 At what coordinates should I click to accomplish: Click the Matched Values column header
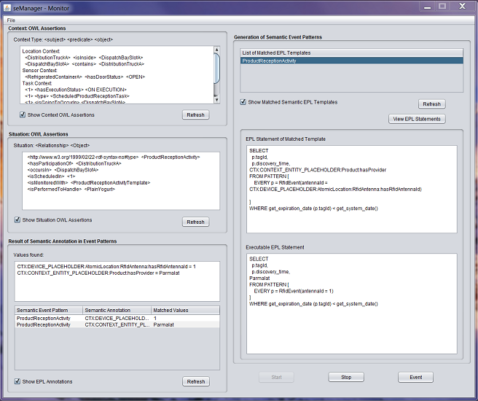[x=185, y=311]
